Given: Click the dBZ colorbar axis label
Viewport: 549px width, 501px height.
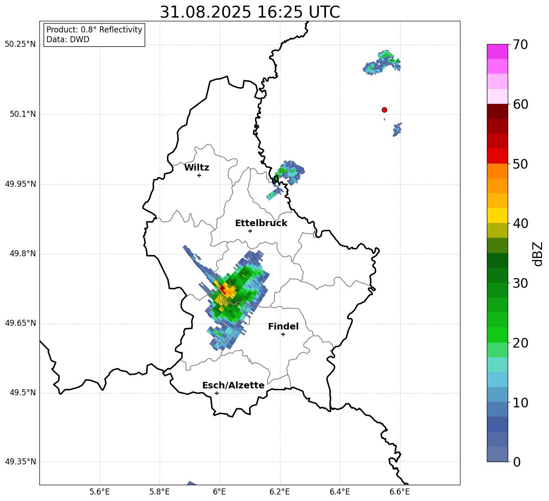Looking at the screenshot, I should pyautogui.click(x=538, y=254).
